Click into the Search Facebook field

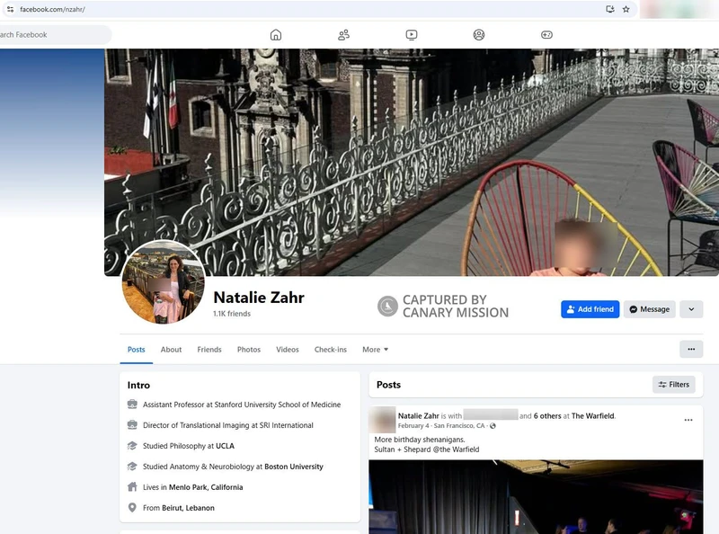pyautogui.click(x=54, y=35)
